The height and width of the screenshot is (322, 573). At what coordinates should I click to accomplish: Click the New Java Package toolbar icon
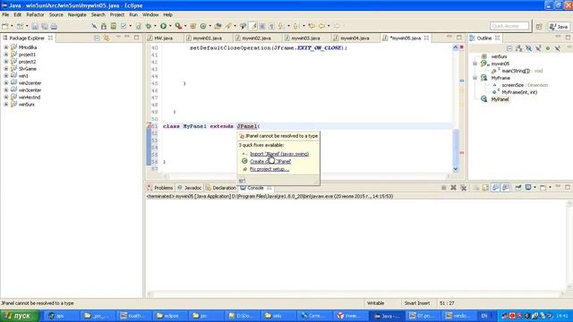[x=193, y=26]
